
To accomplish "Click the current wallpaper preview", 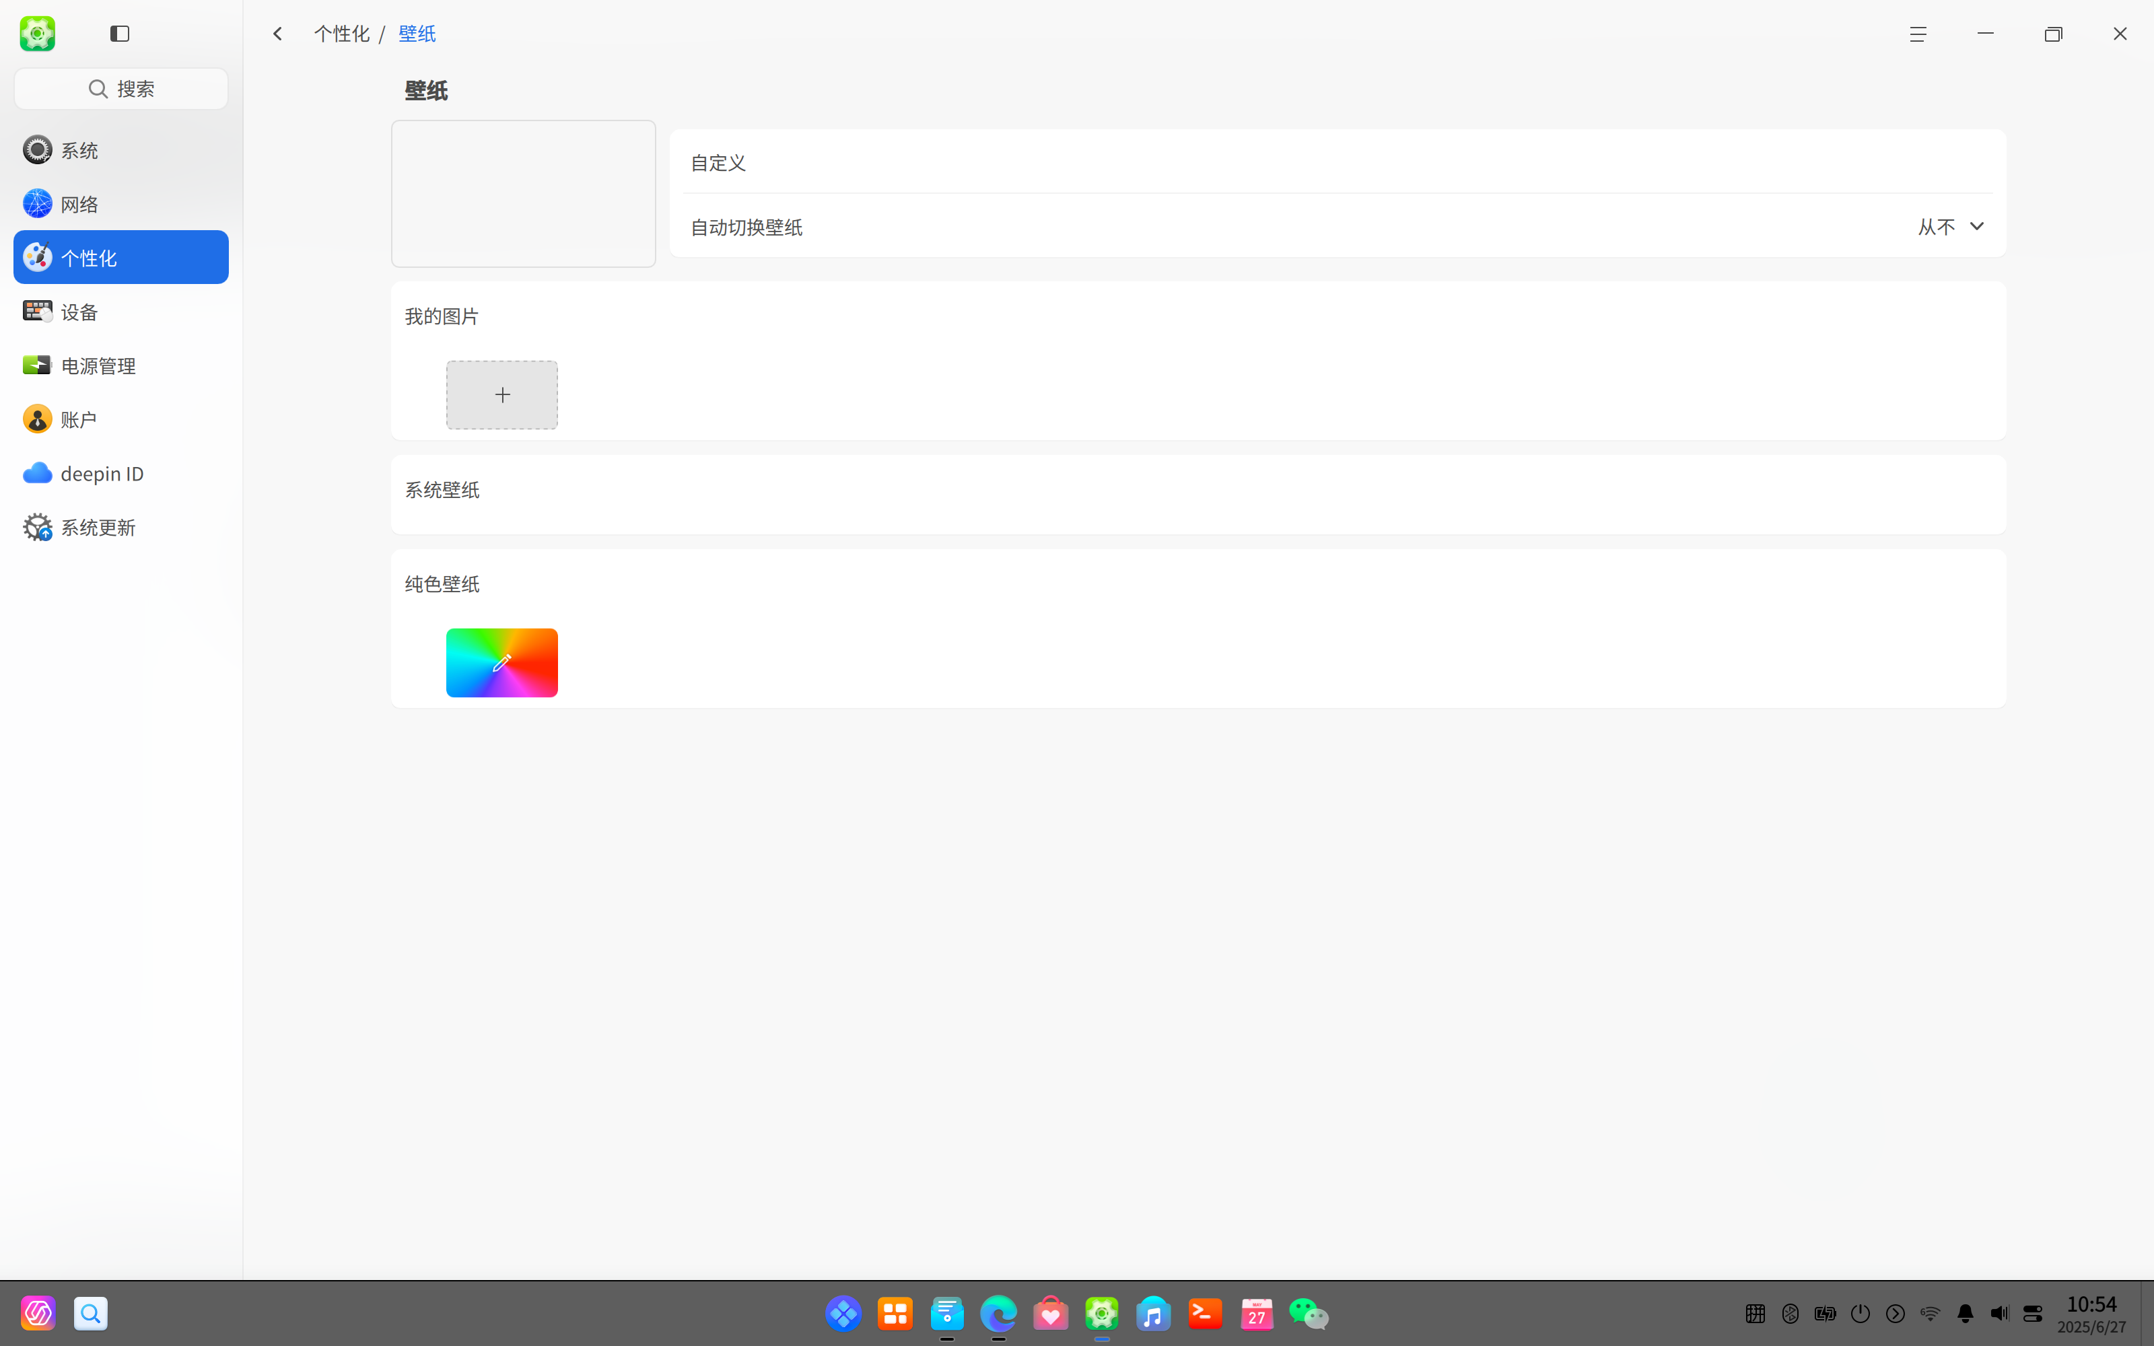I will [524, 194].
